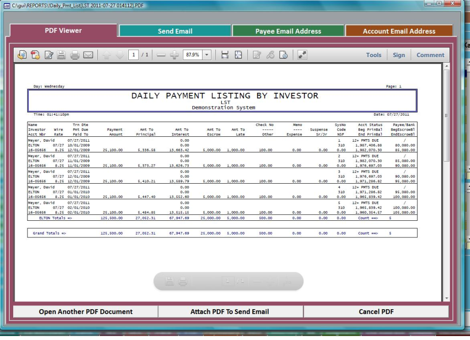
Task: Save the PDF with floppy disk icon
Action: (x=62, y=55)
